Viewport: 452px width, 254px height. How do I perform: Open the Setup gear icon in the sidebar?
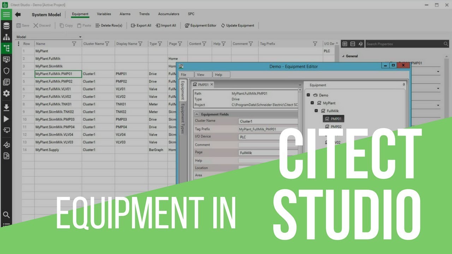6,93
